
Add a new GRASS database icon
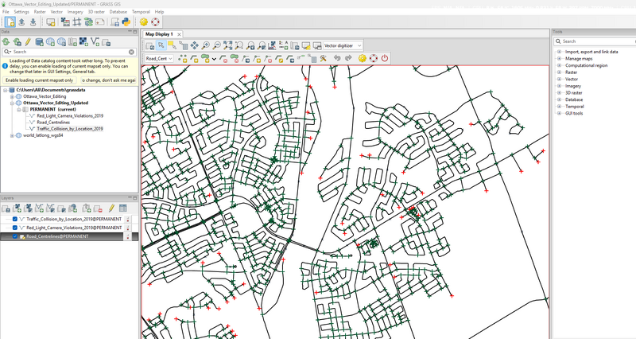[39, 41]
